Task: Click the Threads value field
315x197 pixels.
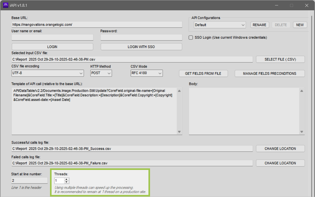Action: point(59,181)
